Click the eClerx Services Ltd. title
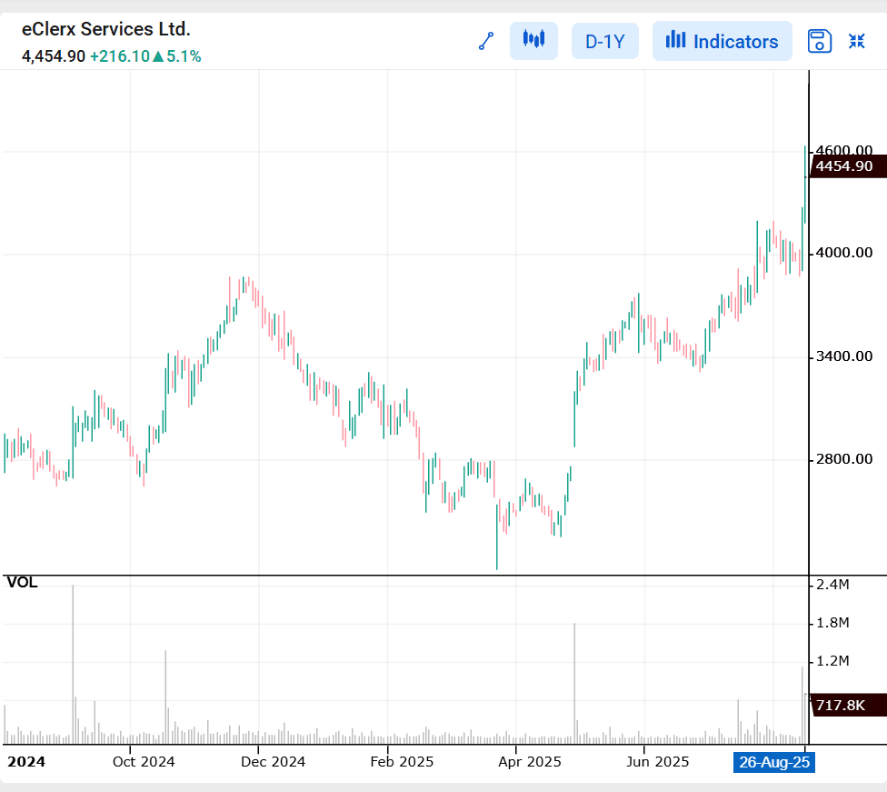887x792 pixels. click(105, 29)
